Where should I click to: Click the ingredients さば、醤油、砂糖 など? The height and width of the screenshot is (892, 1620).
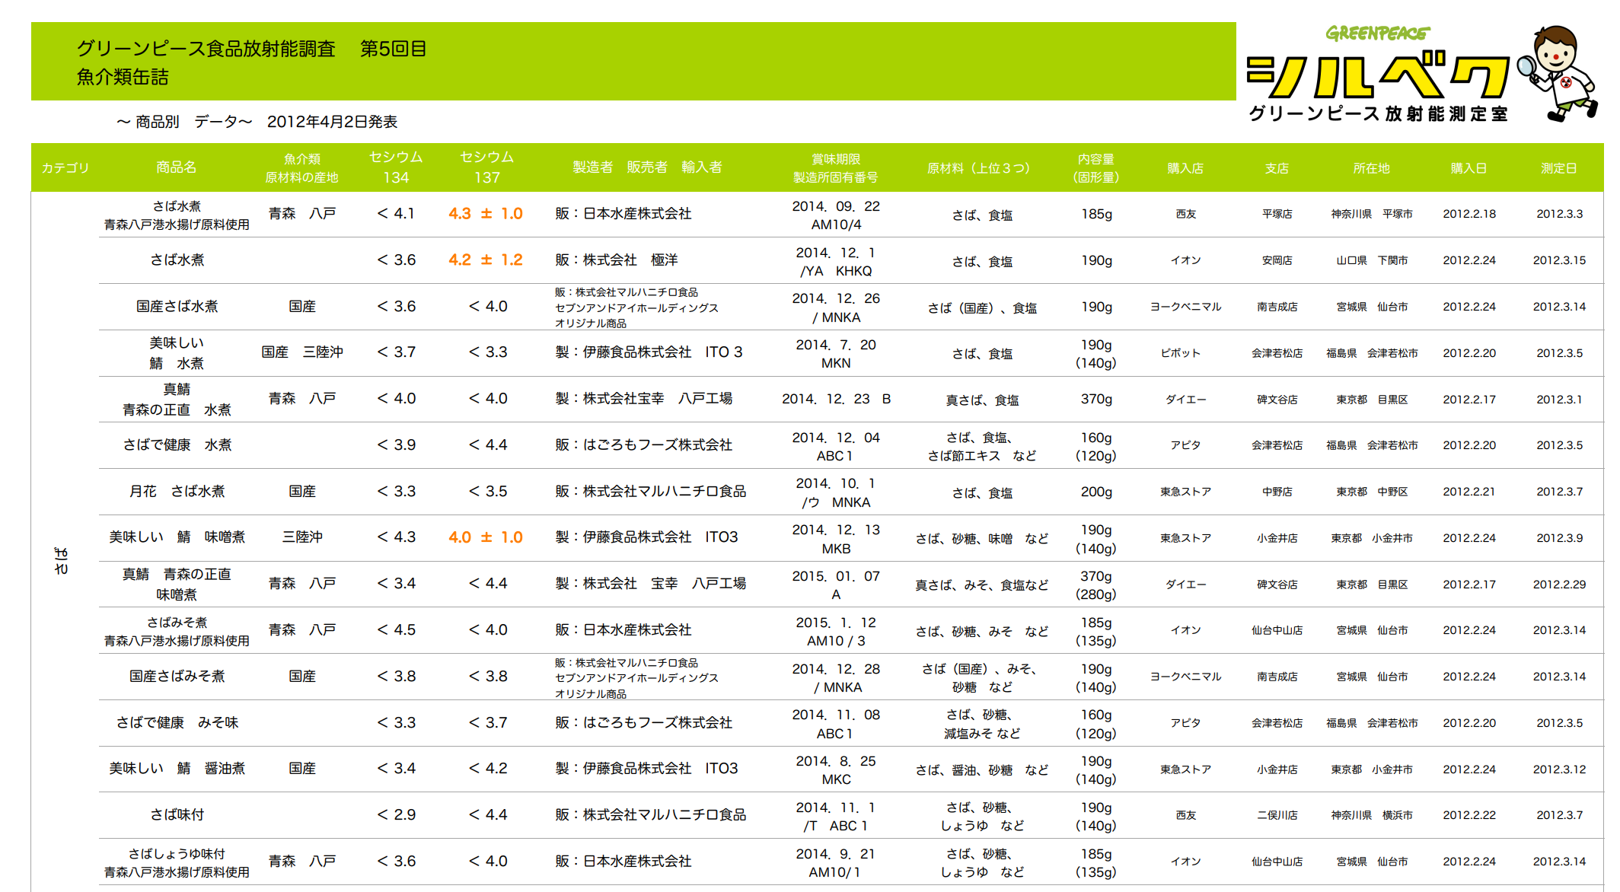pos(982,770)
